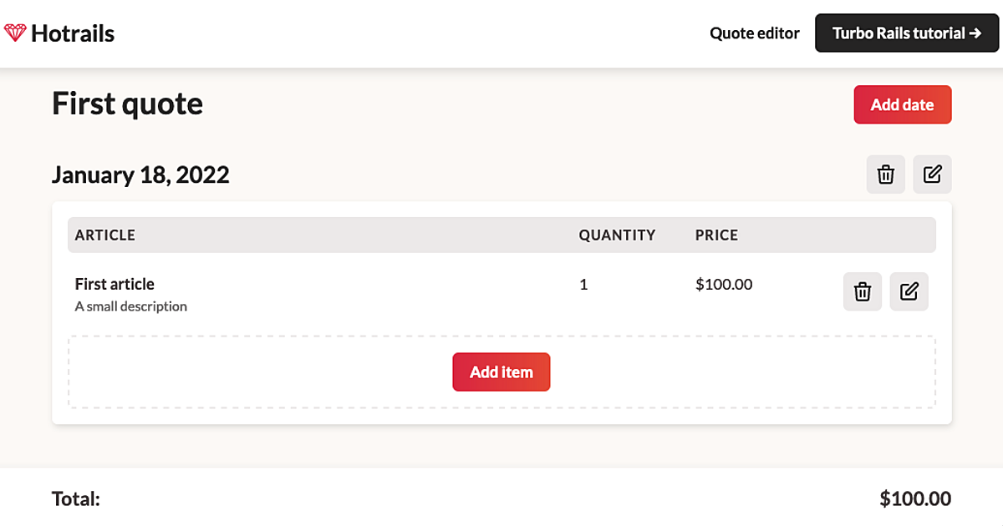Click the QUANTITY column header

pyautogui.click(x=617, y=235)
